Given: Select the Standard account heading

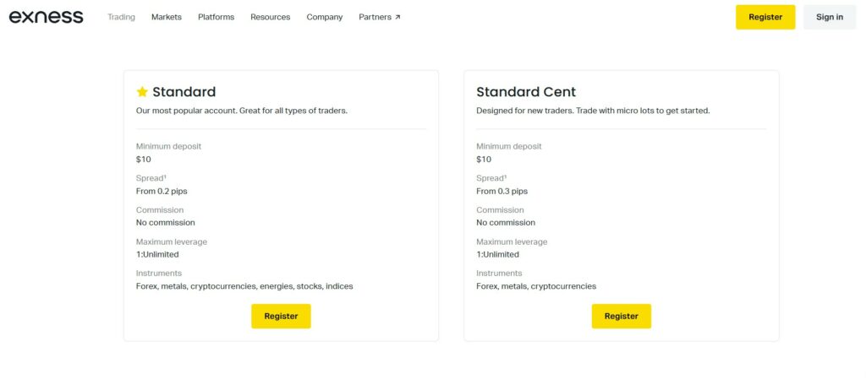Looking at the screenshot, I should pyautogui.click(x=184, y=91).
